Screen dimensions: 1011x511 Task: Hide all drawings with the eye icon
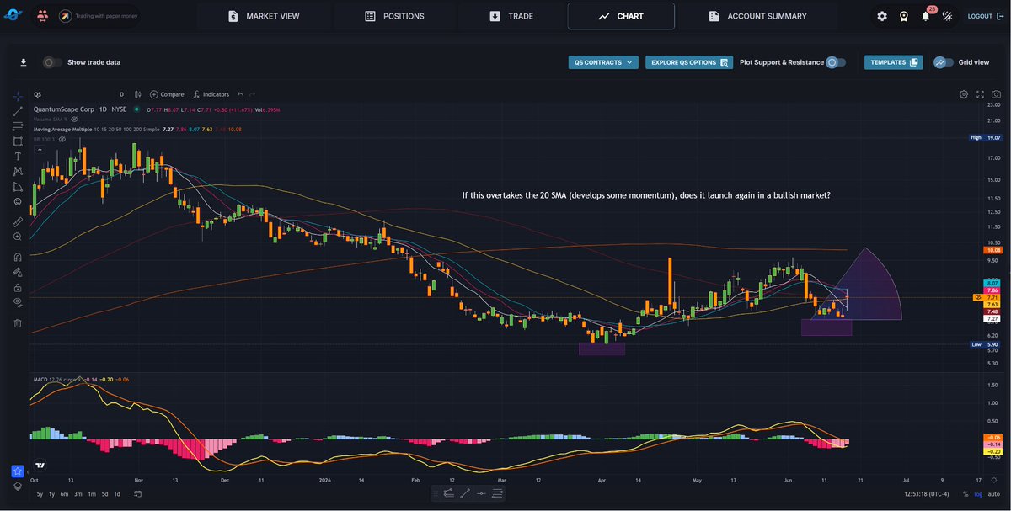(x=18, y=303)
